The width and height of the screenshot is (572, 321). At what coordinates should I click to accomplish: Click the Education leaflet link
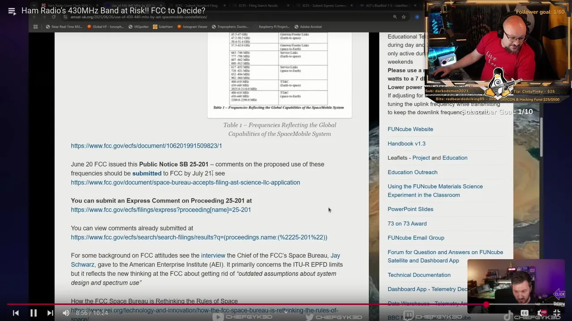454,158
